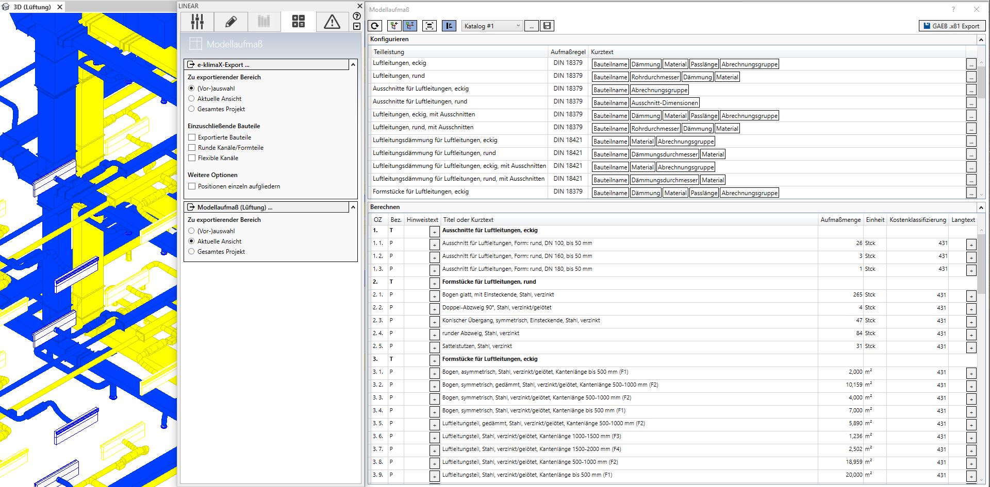Open the Katalog #1 dropdown
Screen dimensions: 990x487
coord(492,26)
